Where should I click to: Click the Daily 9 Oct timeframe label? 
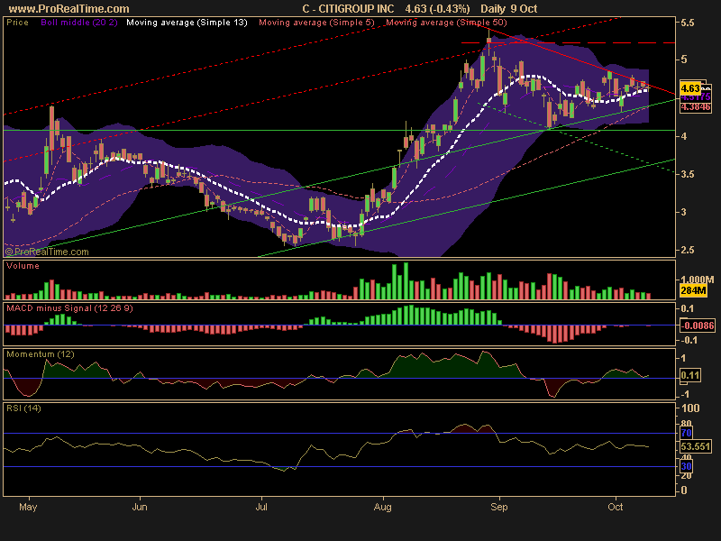[x=508, y=9]
